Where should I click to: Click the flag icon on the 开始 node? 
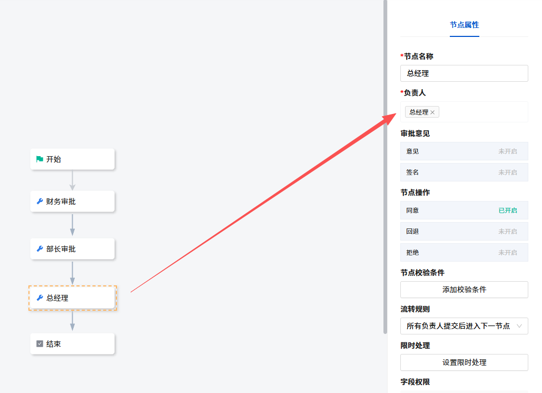41,159
